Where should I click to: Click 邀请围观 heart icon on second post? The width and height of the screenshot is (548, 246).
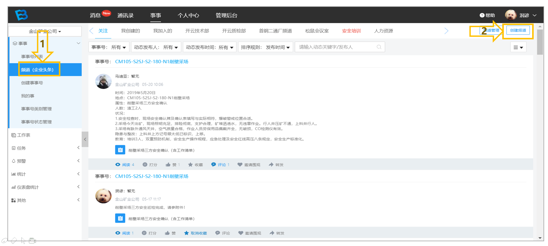[241, 233]
